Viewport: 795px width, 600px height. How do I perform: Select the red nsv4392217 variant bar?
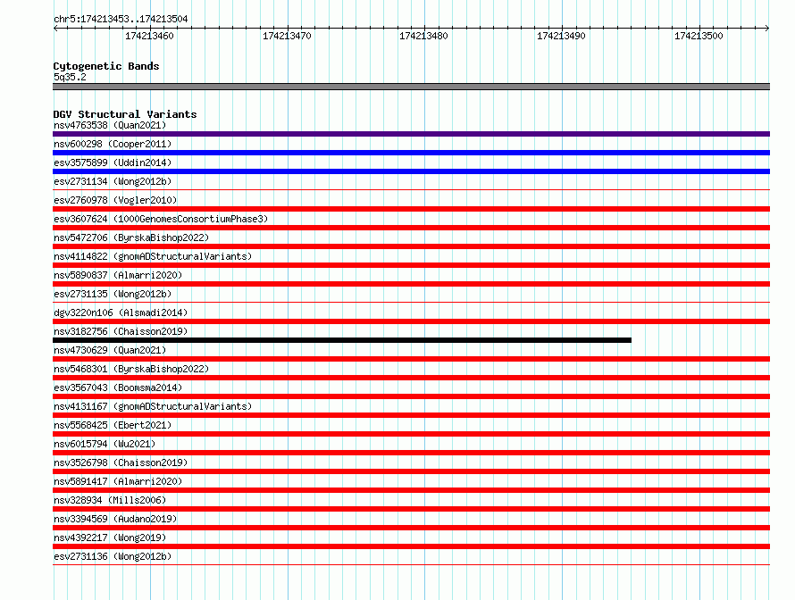(x=411, y=546)
